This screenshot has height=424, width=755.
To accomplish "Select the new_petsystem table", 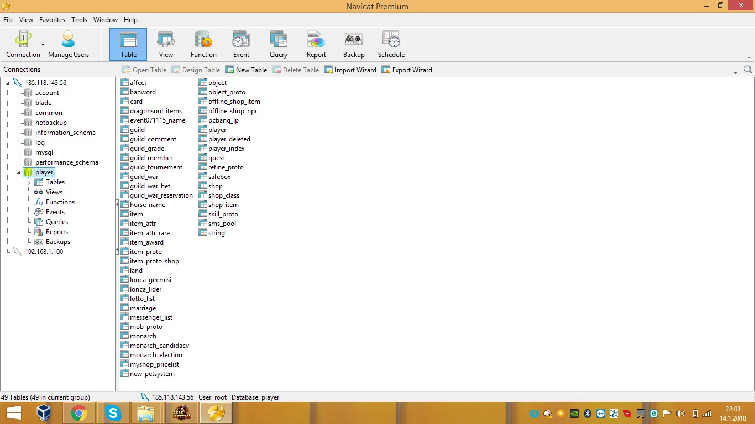I will click(152, 374).
